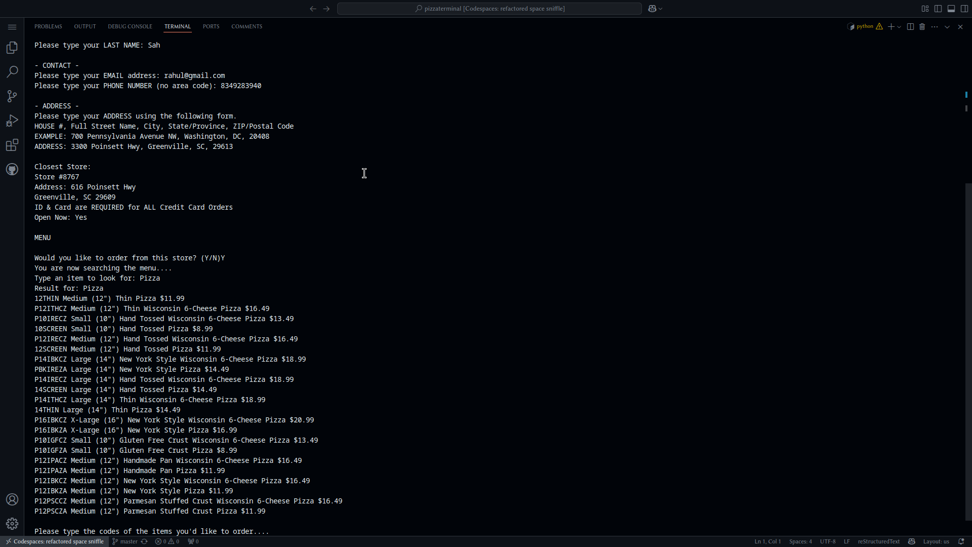Open Source Control view
This screenshot has width=972, height=547.
(12, 96)
